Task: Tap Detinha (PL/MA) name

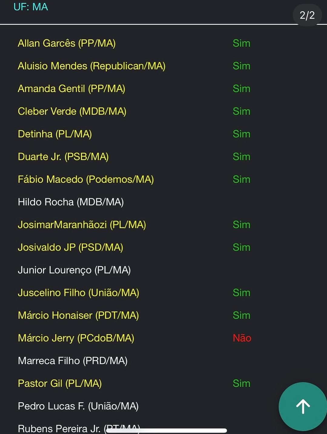Action: [x=55, y=134]
